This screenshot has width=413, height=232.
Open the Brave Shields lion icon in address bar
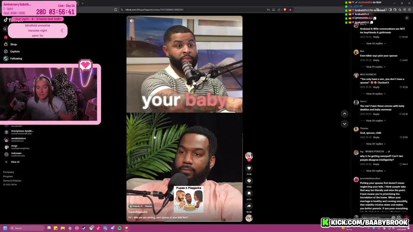[x=285, y=10]
